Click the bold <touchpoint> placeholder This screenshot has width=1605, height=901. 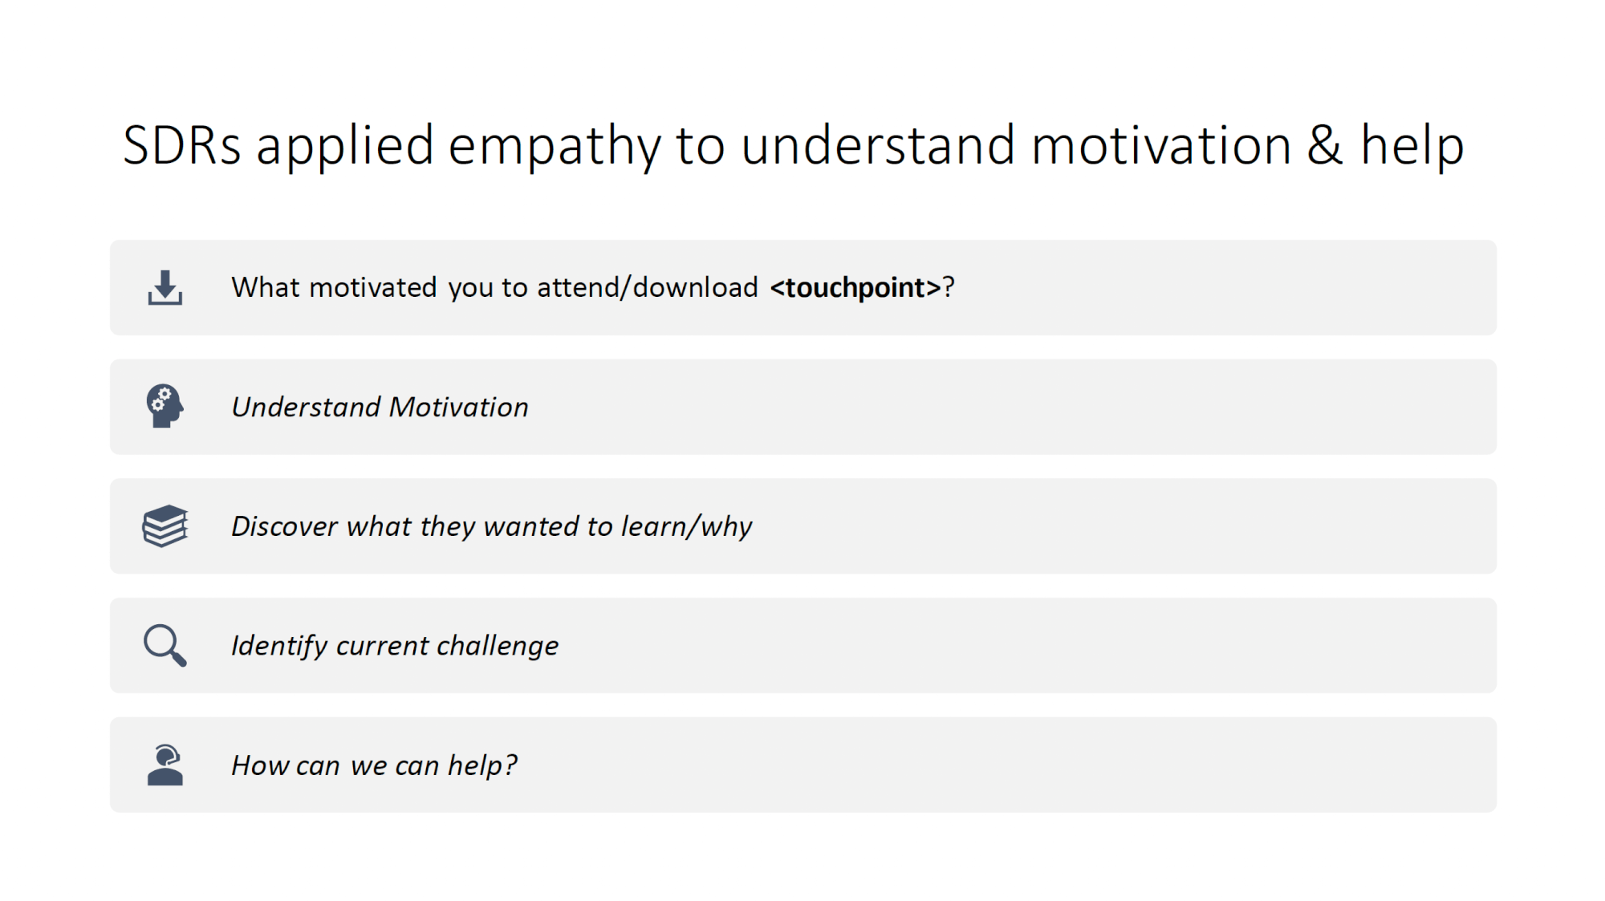coord(855,287)
